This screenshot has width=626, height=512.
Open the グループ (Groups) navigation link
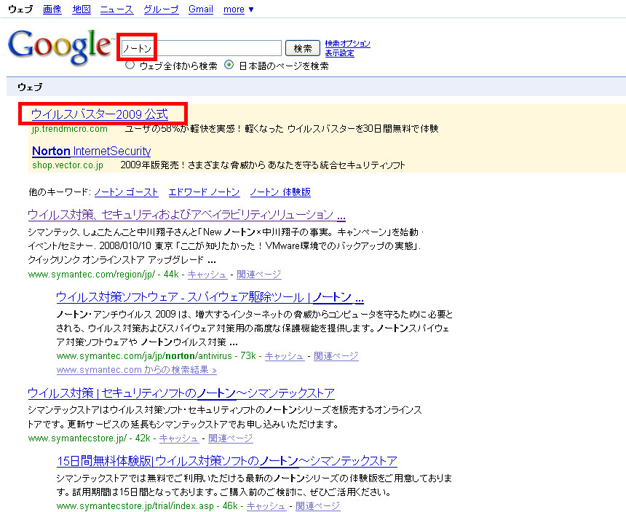pyautogui.click(x=161, y=9)
